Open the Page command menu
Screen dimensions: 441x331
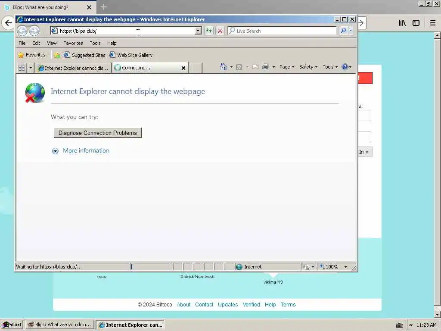pos(286,67)
